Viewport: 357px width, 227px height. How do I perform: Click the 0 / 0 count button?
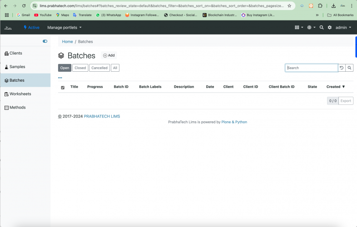coord(332,101)
